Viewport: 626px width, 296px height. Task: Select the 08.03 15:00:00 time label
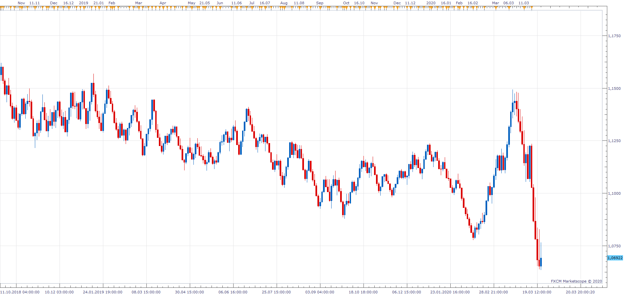[x=146, y=292]
